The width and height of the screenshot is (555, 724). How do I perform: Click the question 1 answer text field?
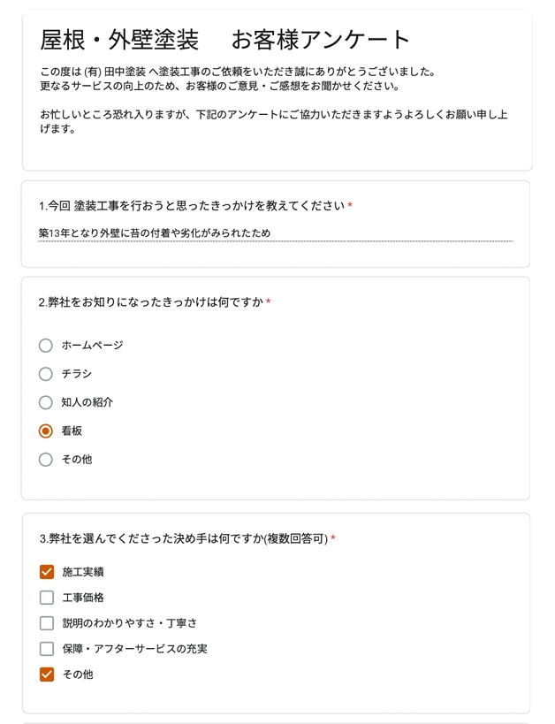click(x=275, y=233)
